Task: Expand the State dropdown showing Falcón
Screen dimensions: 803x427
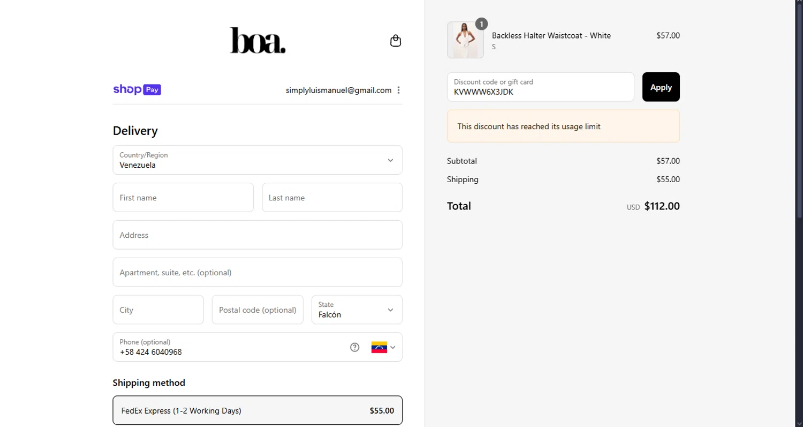Action: pyautogui.click(x=357, y=309)
